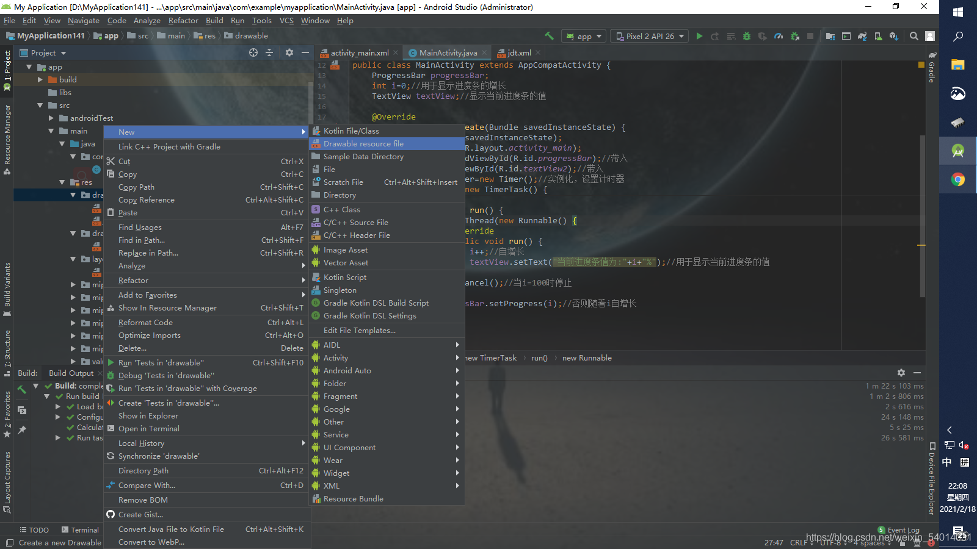977x549 pixels.
Task: Click Vector Asset in the submenu
Action: [x=387, y=263]
